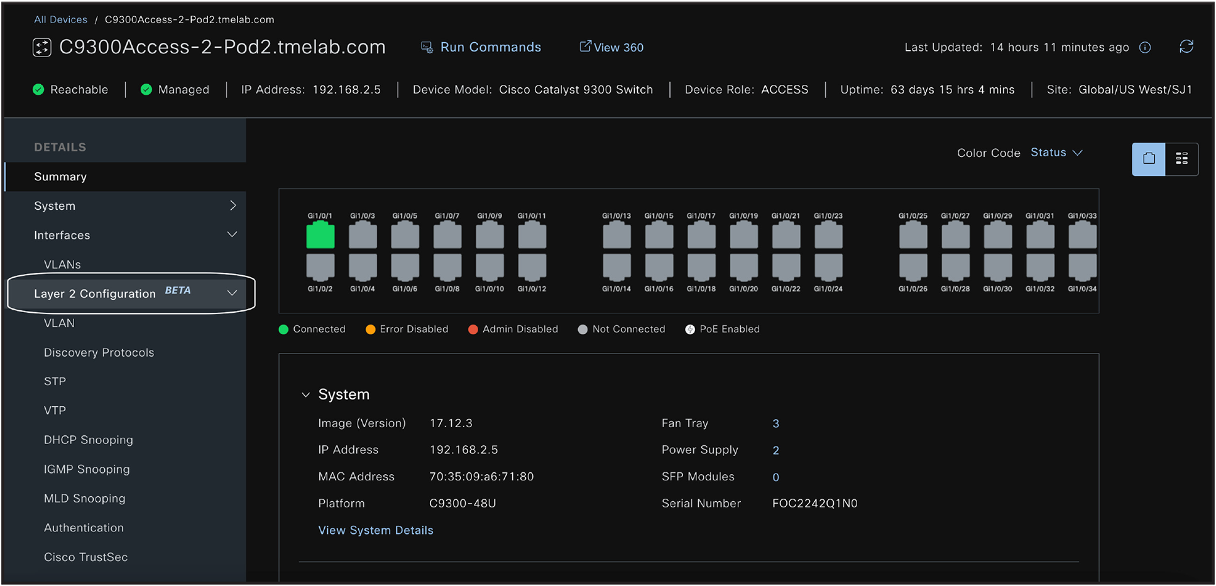1216x586 pixels.
Task: Click the green Reachable status icon
Action: [x=38, y=89]
